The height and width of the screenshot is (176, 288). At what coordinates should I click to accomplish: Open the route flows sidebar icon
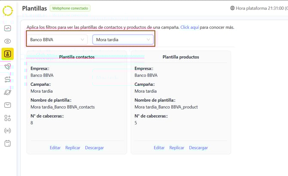(8, 79)
